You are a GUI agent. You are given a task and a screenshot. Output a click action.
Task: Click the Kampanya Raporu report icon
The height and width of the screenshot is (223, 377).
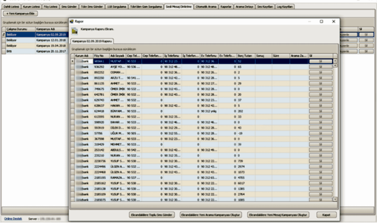coord(74,31)
